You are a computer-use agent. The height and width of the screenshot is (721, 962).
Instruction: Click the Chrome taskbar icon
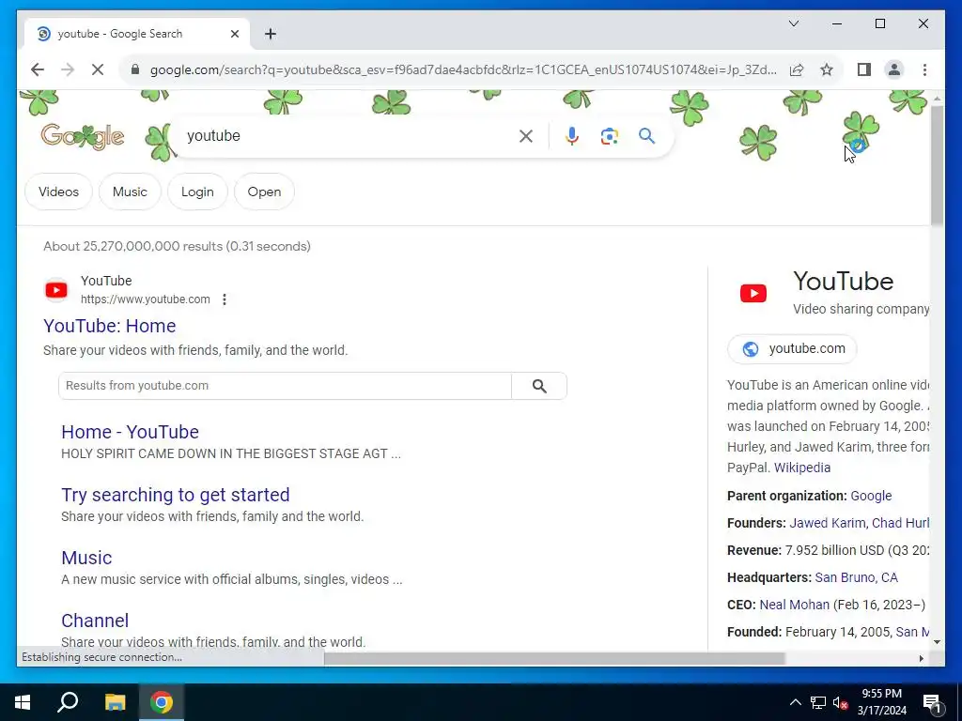pyautogui.click(x=162, y=702)
